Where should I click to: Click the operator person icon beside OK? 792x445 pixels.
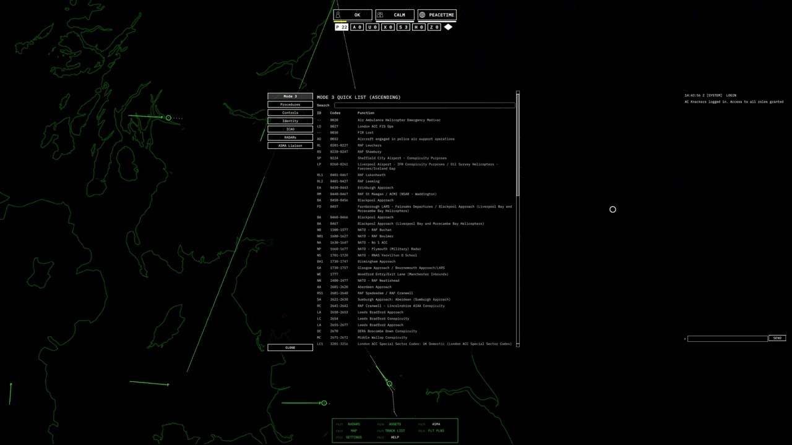(338, 15)
